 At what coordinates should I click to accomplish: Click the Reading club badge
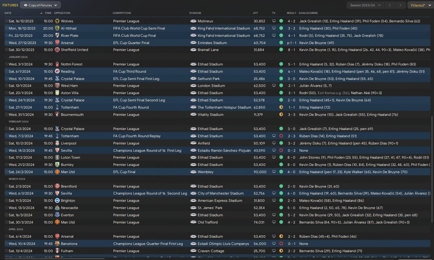(x=57, y=71)
